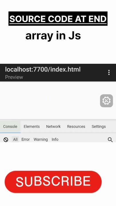This screenshot has width=116, height=206.
Task: Filter console by Error
Action: [x=25, y=139]
